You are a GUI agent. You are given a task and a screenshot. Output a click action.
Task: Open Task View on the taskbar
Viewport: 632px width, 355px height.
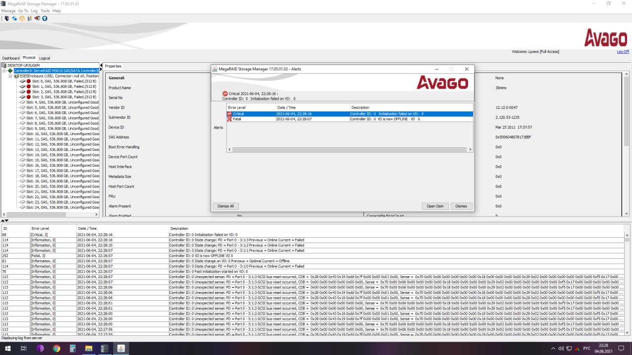pyautogui.click(x=24, y=349)
